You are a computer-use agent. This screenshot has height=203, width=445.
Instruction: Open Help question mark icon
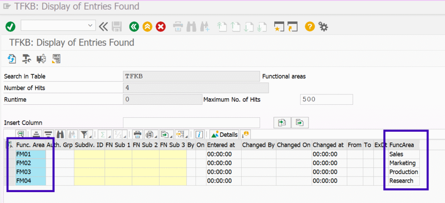[x=310, y=27]
